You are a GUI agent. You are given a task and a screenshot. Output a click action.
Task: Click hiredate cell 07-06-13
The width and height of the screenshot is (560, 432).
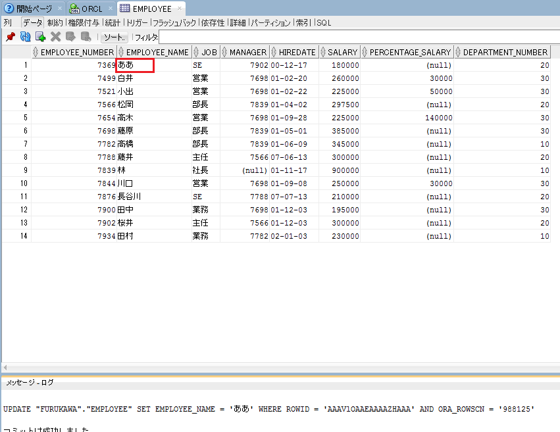point(294,157)
